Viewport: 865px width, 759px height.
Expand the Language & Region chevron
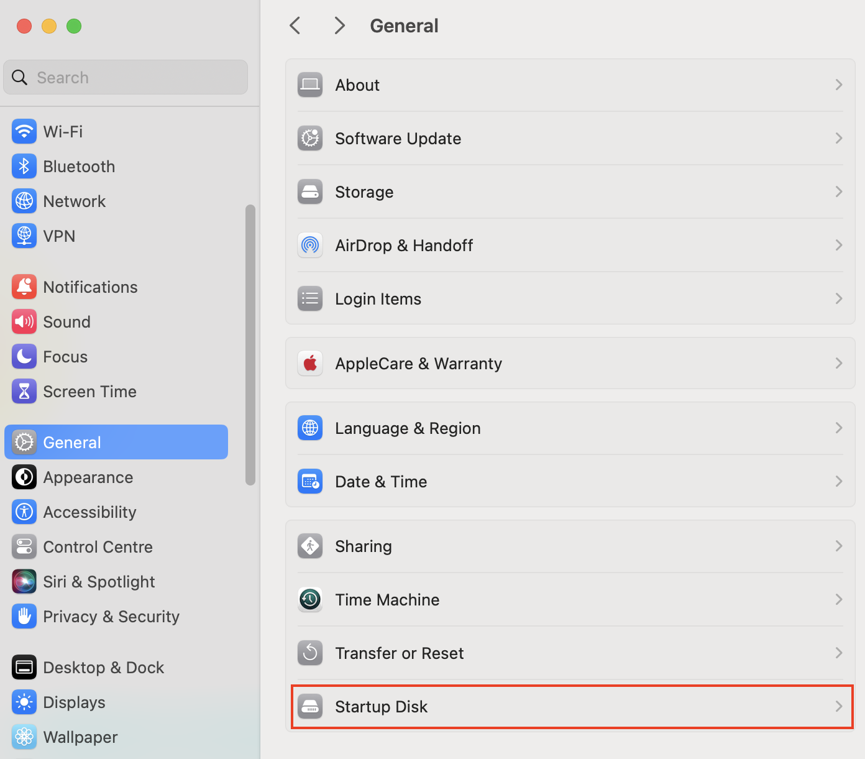click(x=839, y=428)
